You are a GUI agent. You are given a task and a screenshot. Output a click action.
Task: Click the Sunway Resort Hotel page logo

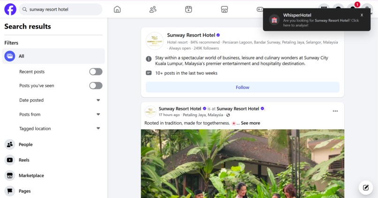154,41
